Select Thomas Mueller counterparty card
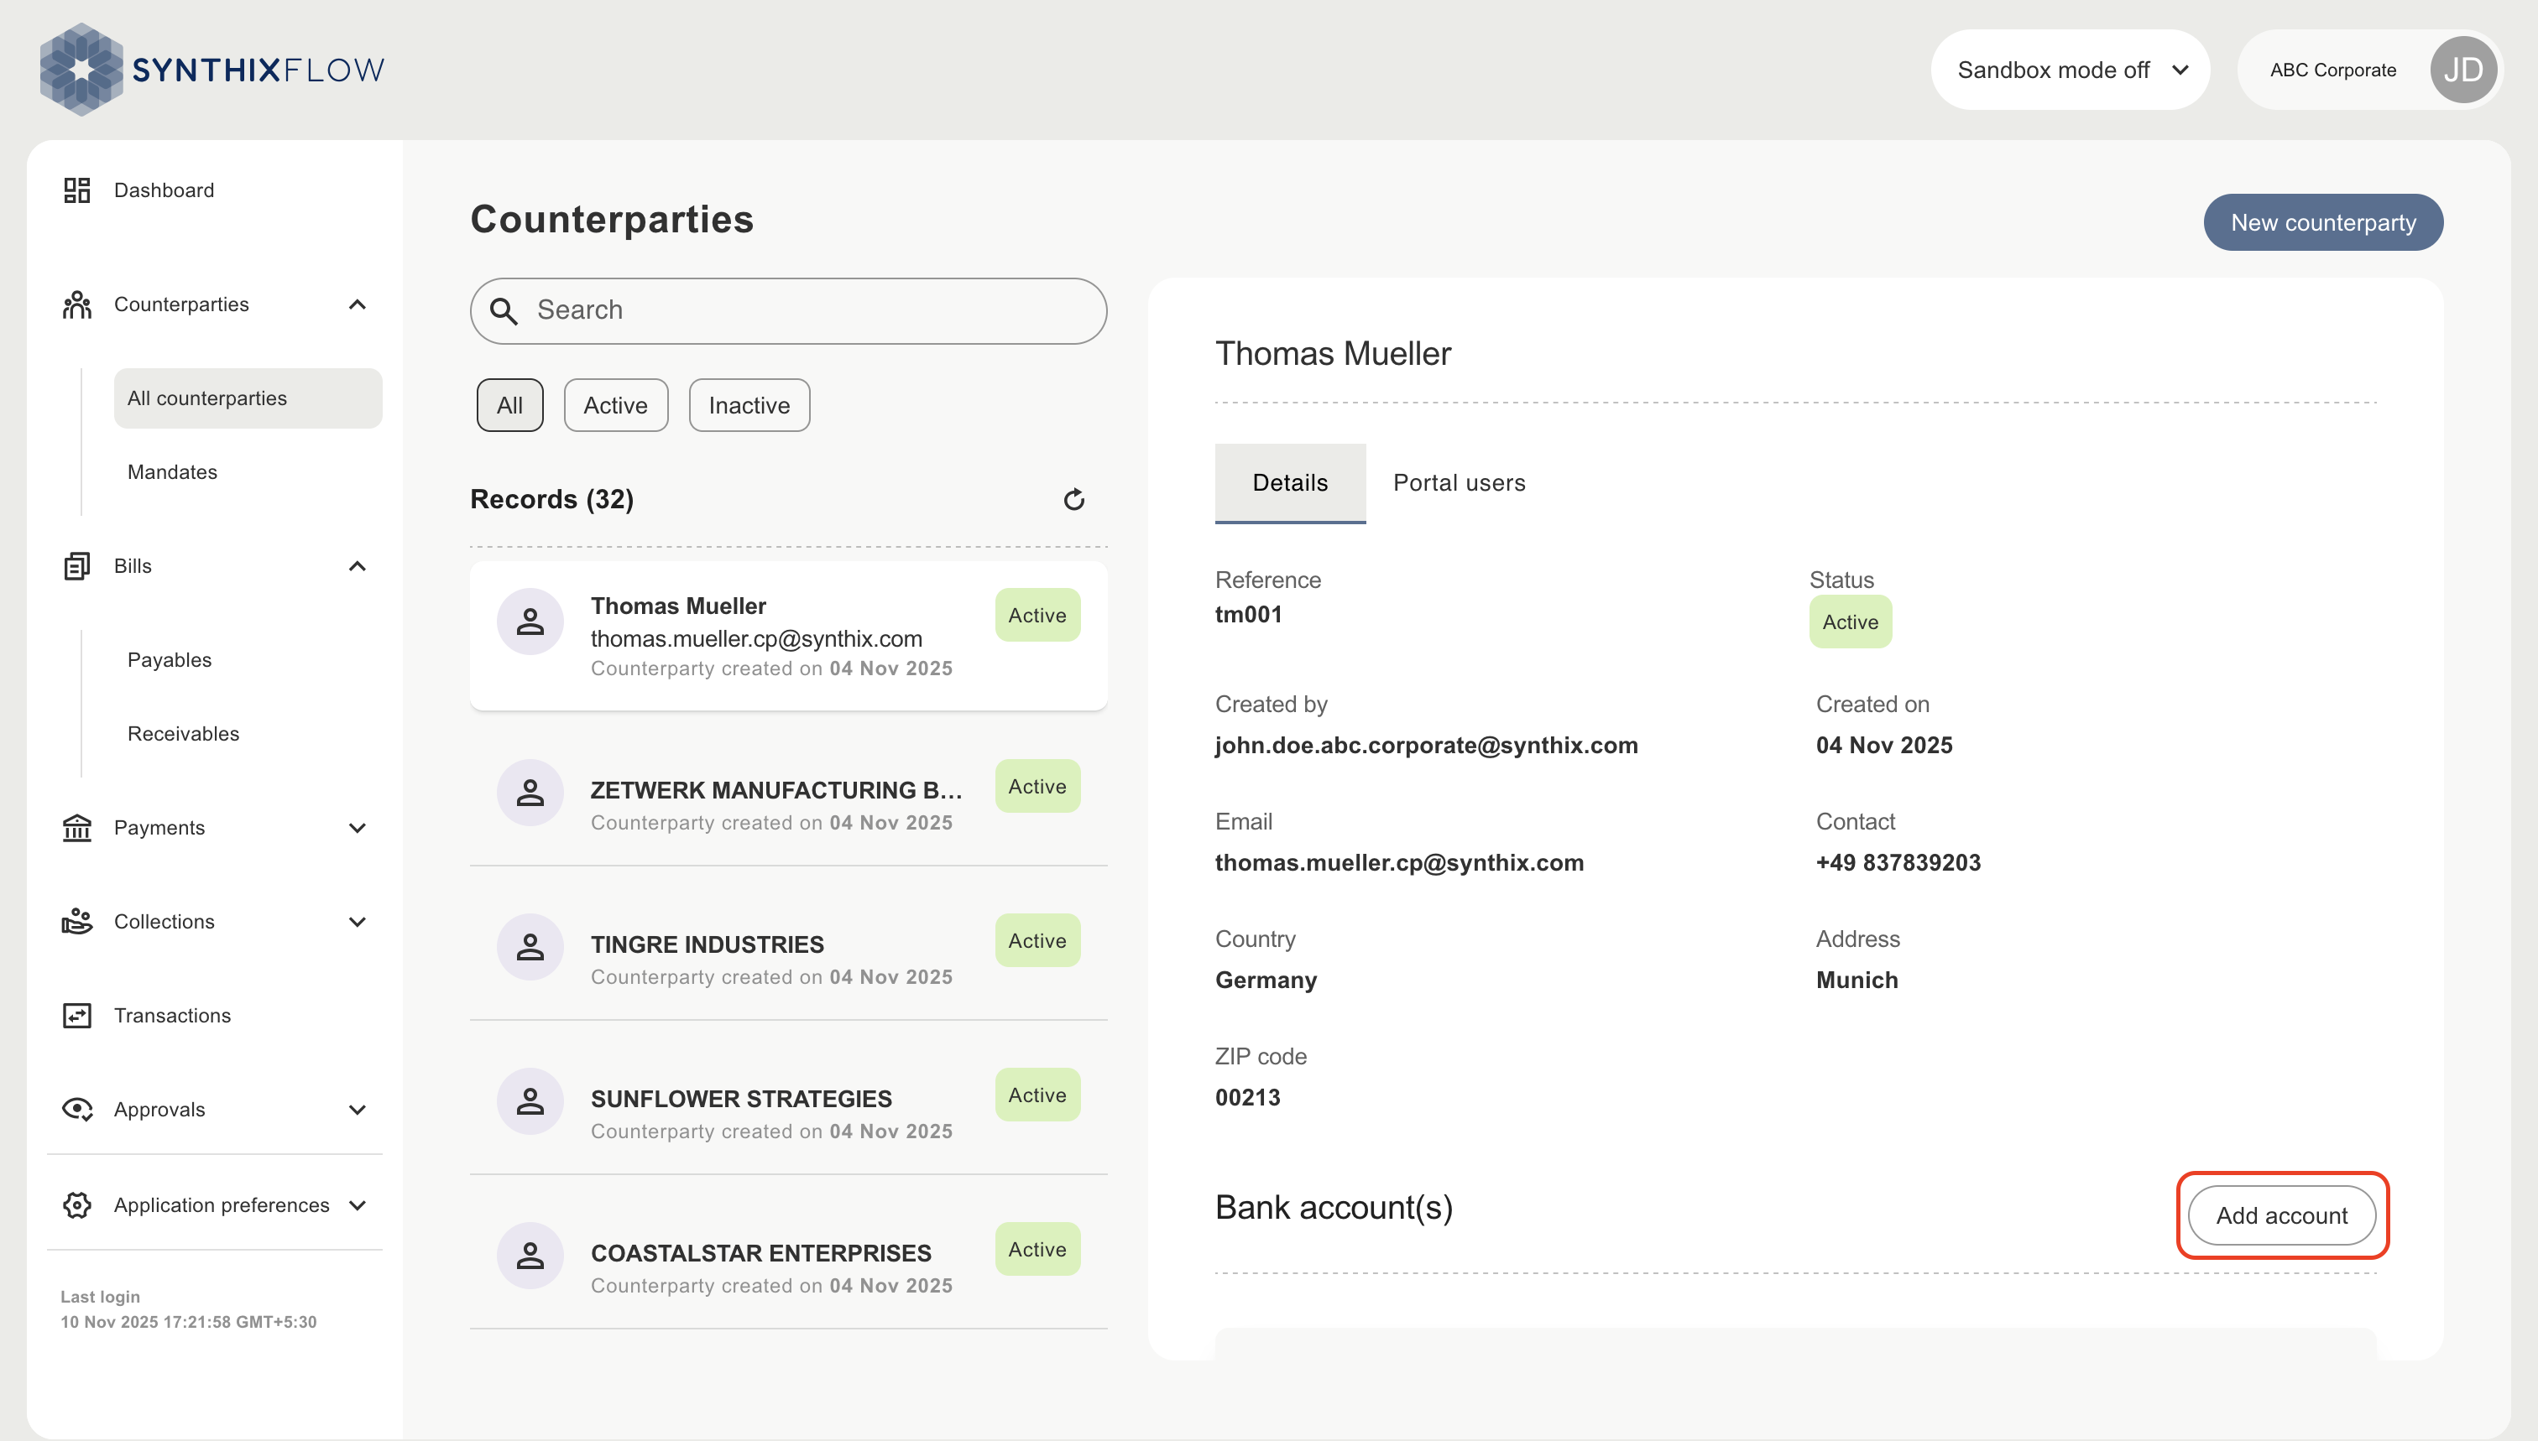2538x1441 pixels. tap(788, 636)
